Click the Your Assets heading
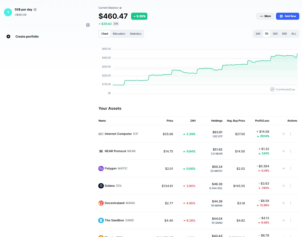Viewport: 302px width, 237px height. pos(110,108)
